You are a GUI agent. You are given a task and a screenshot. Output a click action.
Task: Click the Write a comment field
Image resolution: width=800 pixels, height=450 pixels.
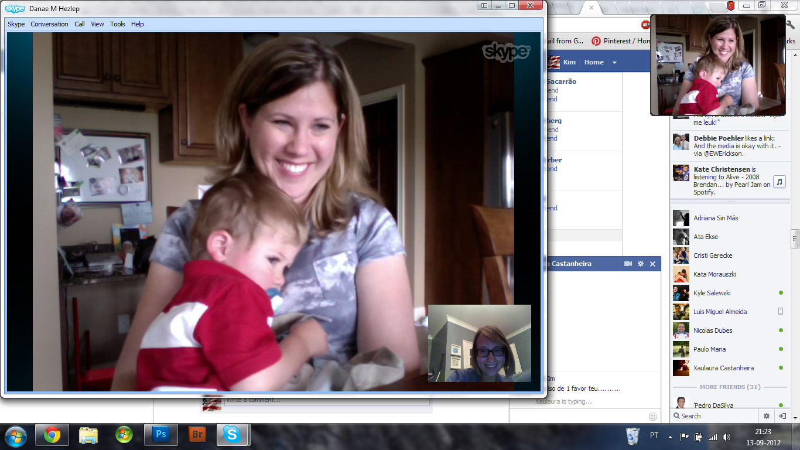click(x=327, y=400)
